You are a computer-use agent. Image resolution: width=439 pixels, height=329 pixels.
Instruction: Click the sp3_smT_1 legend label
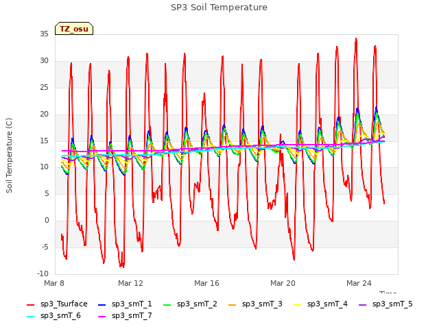(132, 304)
